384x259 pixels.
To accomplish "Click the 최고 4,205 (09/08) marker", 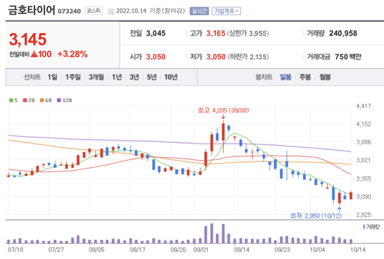I will coord(223,110).
